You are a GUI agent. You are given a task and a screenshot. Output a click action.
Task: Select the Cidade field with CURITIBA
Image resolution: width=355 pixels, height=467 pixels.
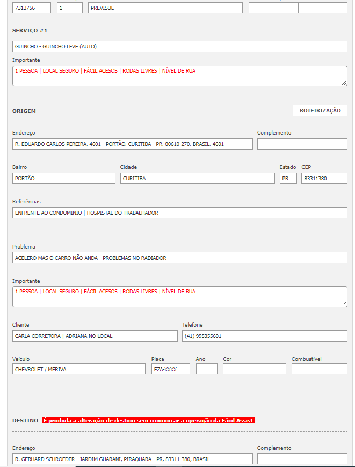pyautogui.click(x=197, y=178)
